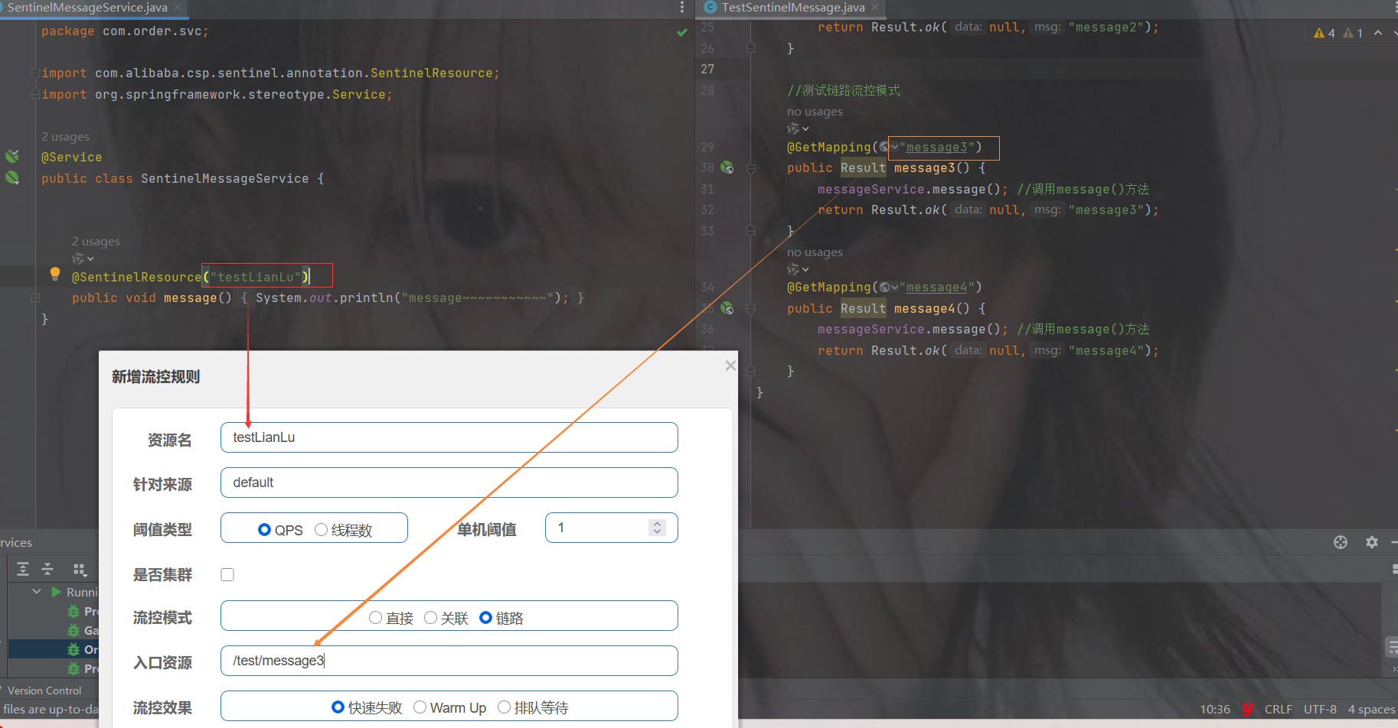Click the AI inlay icon above @SentinelResource

pyautogui.click(x=78, y=259)
